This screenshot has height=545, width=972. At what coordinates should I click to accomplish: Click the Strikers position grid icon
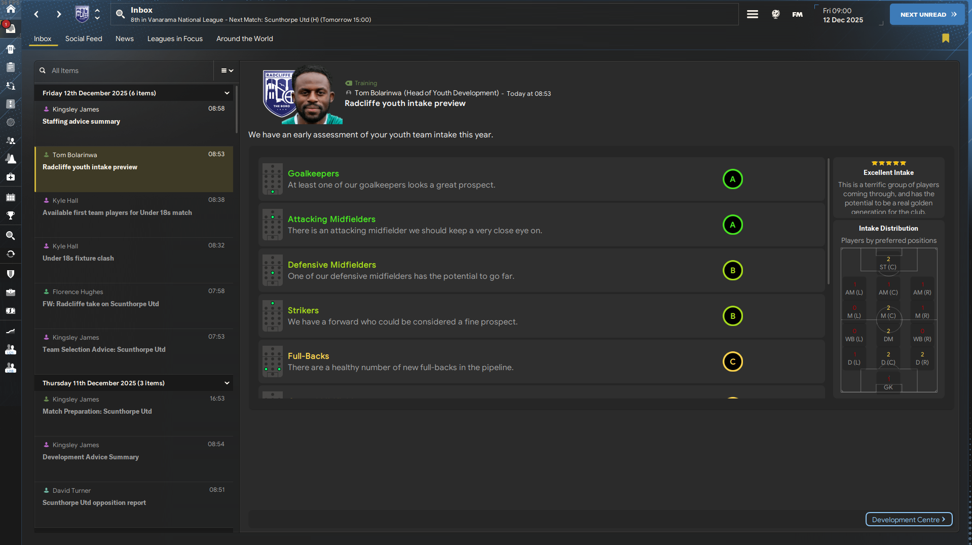click(x=273, y=316)
